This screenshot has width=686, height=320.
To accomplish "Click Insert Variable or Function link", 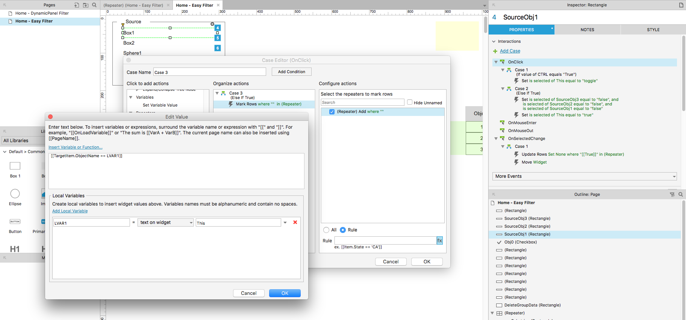I will (x=75, y=147).
